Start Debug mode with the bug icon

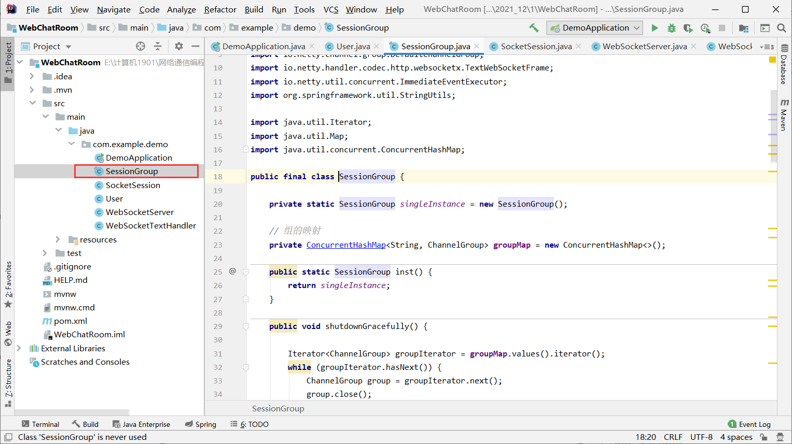(x=671, y=28)
